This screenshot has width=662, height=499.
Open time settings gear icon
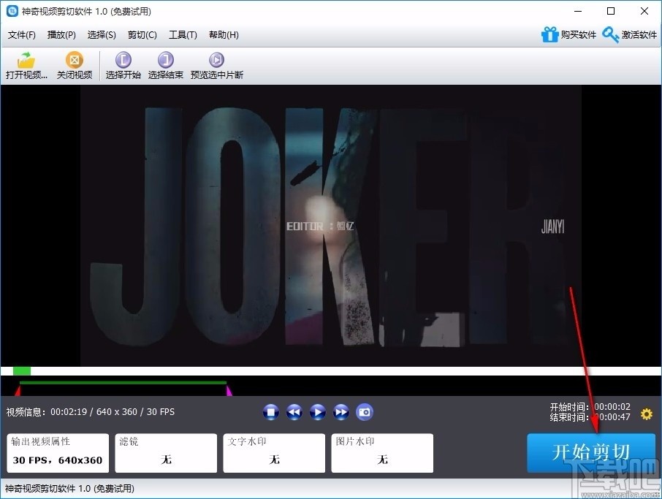tap(647, 414)
